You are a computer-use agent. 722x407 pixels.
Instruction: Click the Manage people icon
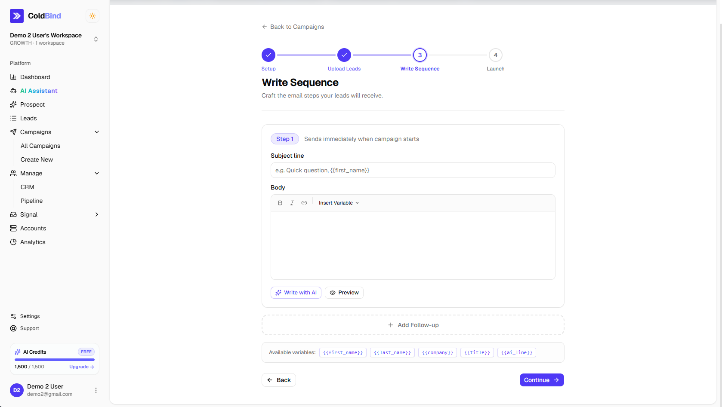point(13,173)
